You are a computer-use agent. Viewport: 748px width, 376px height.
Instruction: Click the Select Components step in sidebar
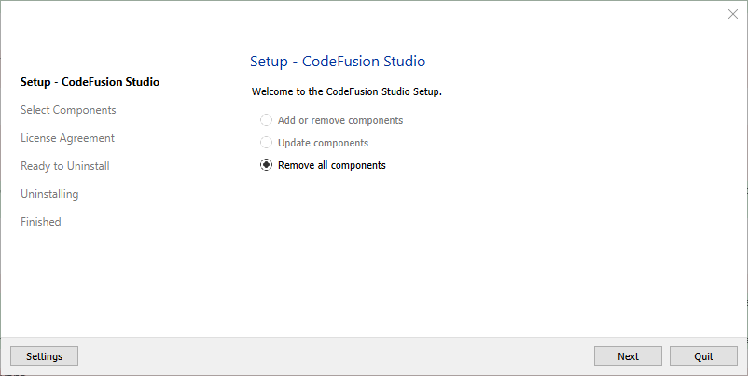(x=68, y=110)
